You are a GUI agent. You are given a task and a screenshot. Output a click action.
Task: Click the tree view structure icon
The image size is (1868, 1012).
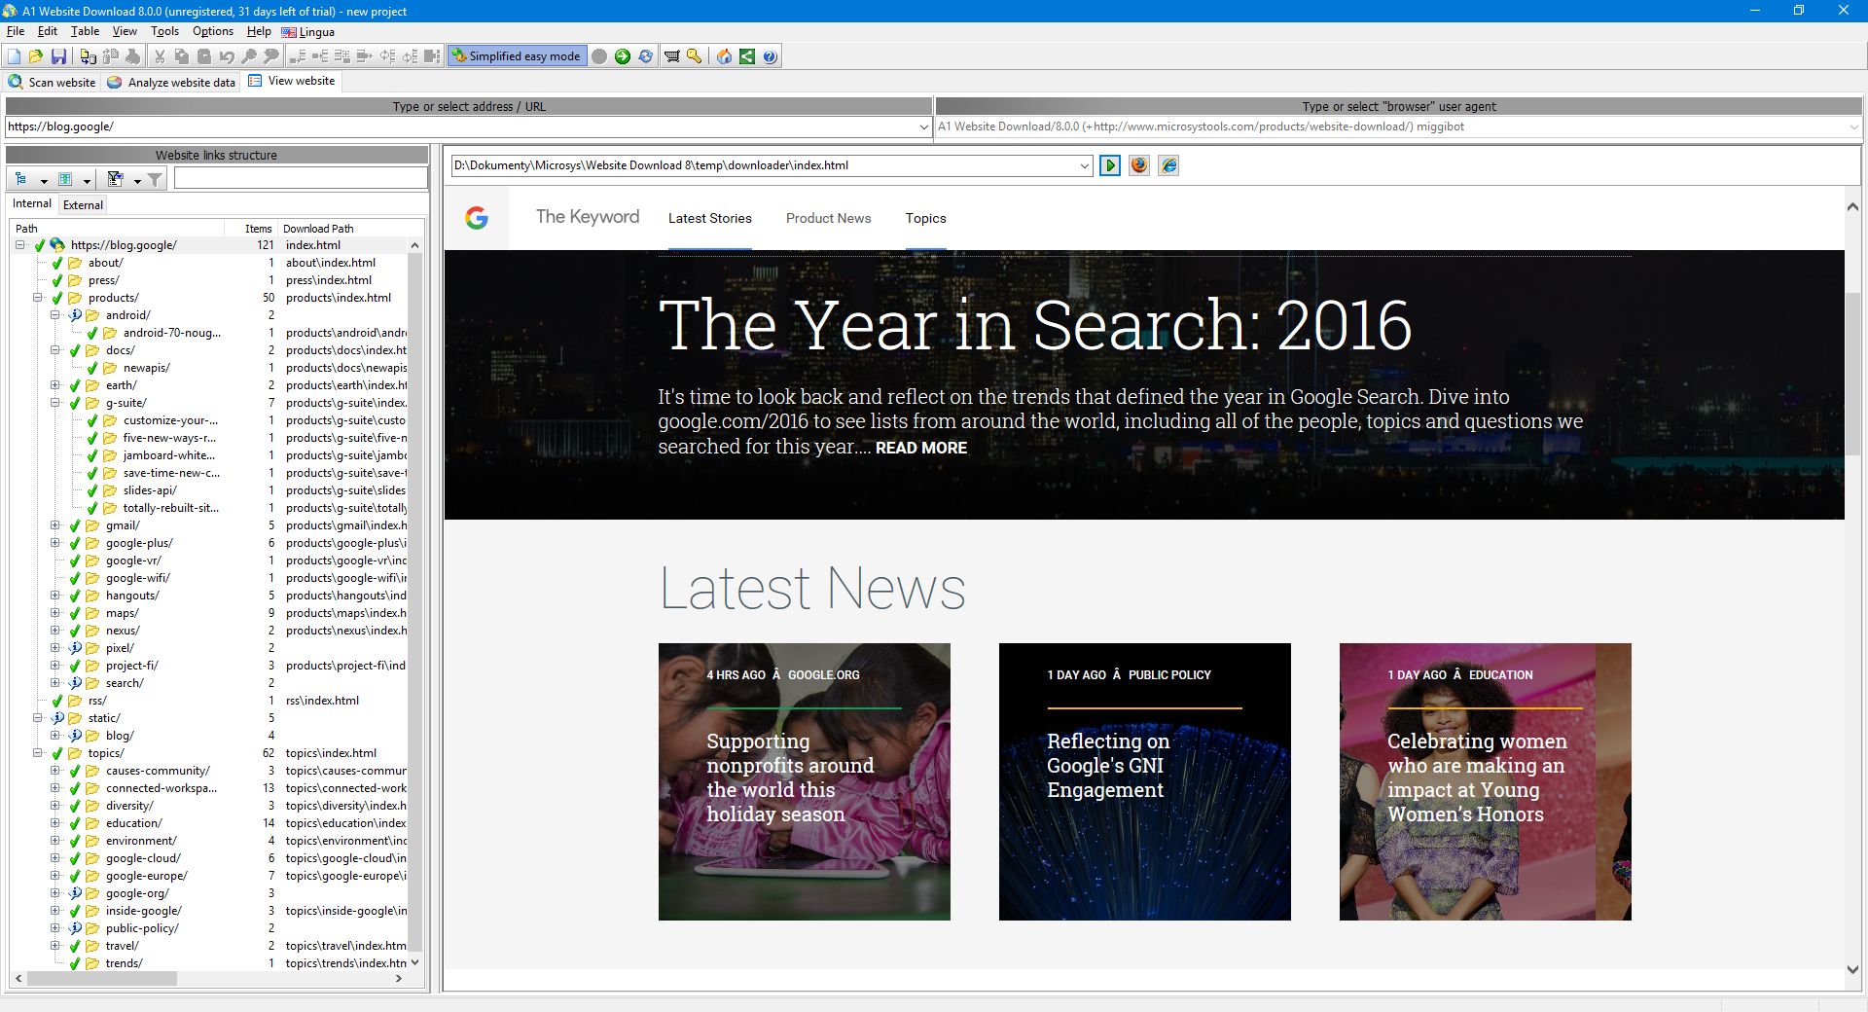[21, 179]
